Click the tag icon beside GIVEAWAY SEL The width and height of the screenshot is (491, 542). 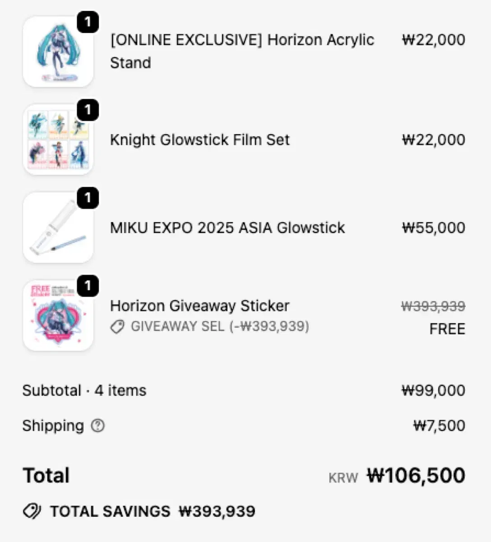point(117,327)
